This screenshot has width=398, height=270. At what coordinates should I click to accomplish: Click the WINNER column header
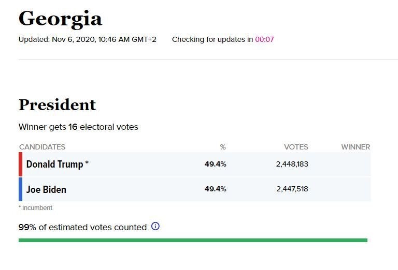click(356, 147)
